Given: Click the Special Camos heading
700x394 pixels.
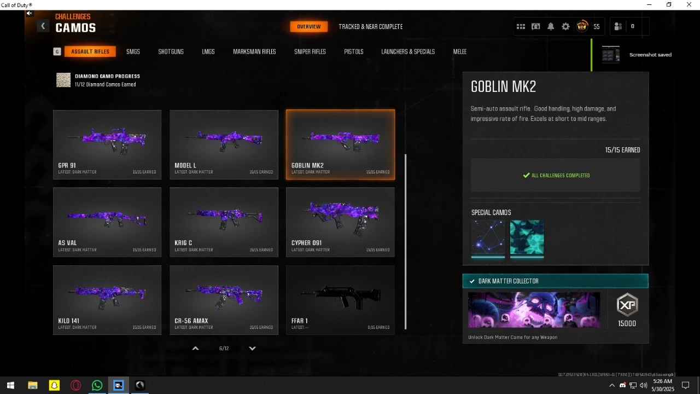Looking at the screenshot, I should (491, 212).
